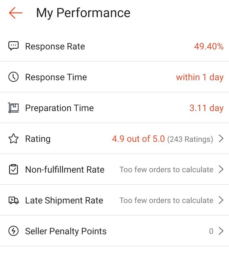Click the Seller Penalty Points lightning icon
229x258 pixels.
[13, 231]
